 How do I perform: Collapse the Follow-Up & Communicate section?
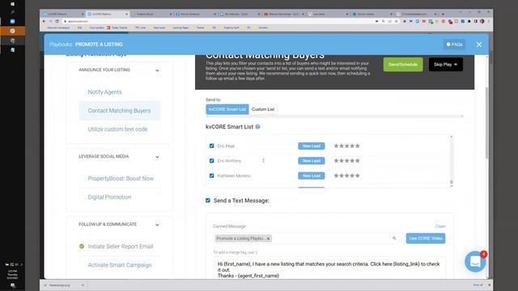(157, 225)
